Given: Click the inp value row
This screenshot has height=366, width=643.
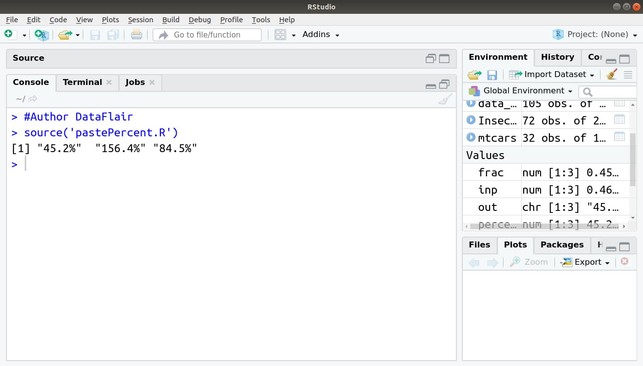Looking at the screenshot, I should pyautogui.click(x=546, y=190).
